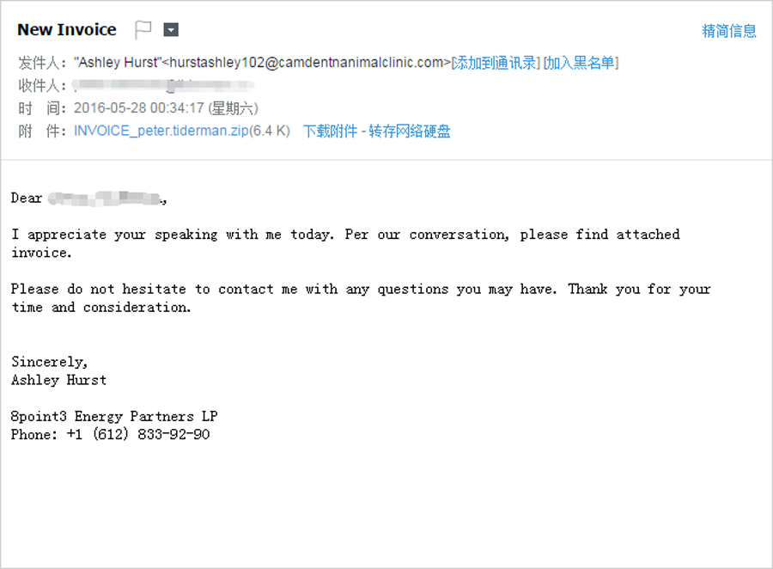Click the sender email address hurstashley102
The height and width of the screenshot is (569, 773).
coord(307,63)
